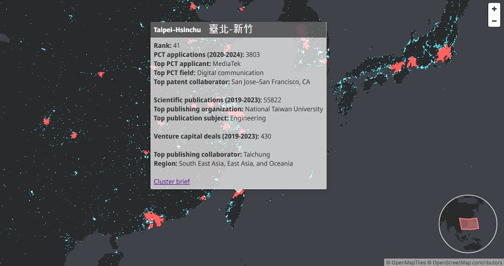This screenshot has width=504, height=266.
Task: Open the Cluster brief link
Action: pyautogui.click(x=171, y=181)
